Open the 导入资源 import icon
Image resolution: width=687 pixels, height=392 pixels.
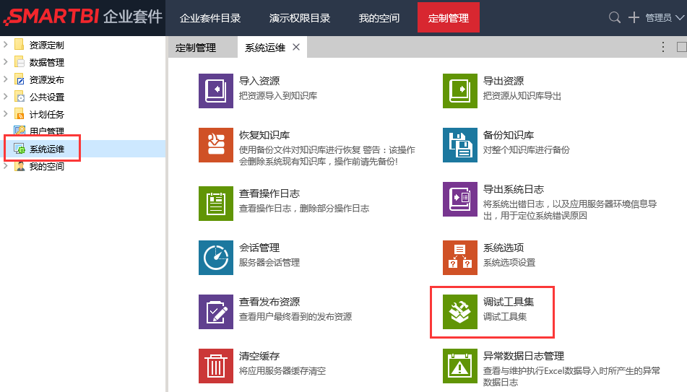point(215,91)
